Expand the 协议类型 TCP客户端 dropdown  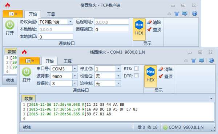point(70,22)
